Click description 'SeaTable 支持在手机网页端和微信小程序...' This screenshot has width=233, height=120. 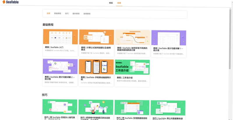pyautogui.click(x=96, y=83)
